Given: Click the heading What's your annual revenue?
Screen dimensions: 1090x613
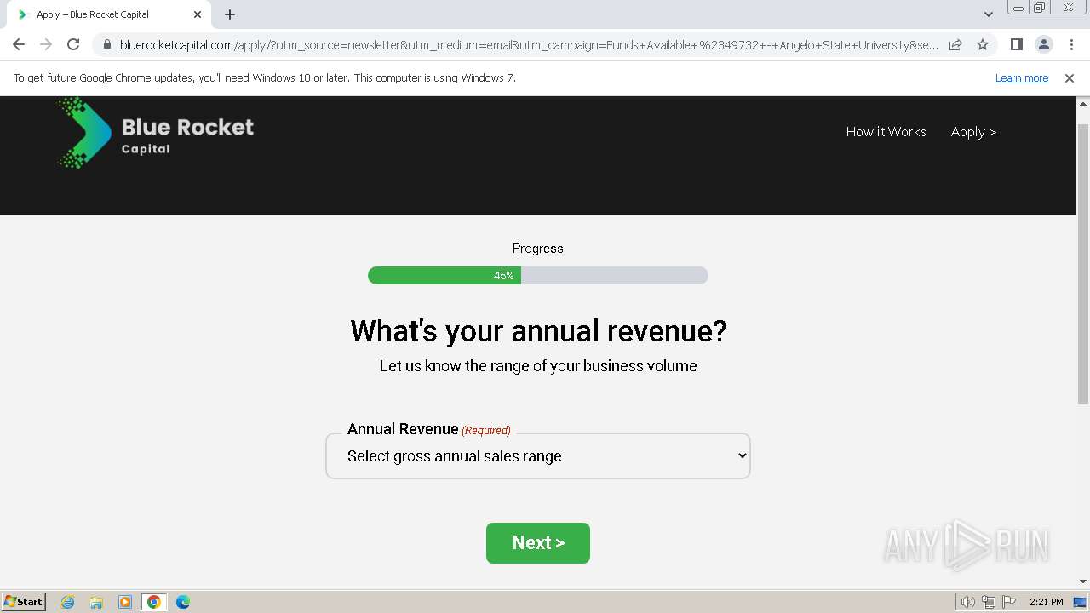Looking at the screenshot, I should point(538,331).
